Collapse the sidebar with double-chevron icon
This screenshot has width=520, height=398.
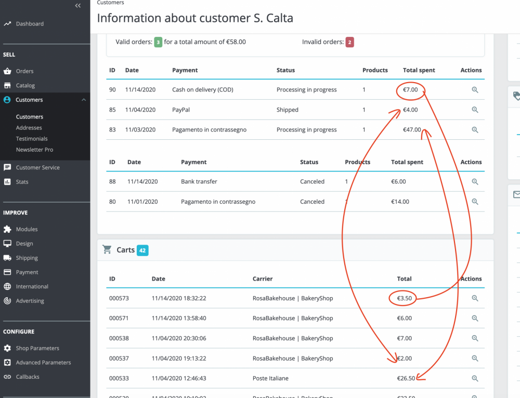pyautogui.click(x=78, y=6)
